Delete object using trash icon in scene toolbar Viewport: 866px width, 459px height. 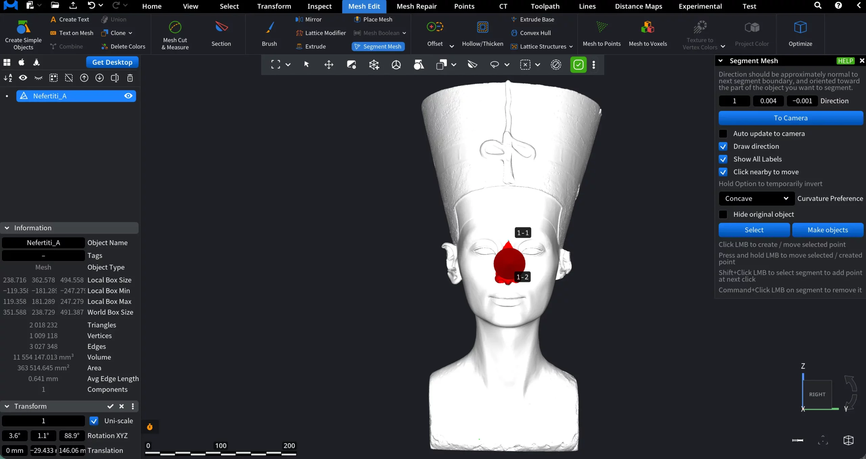click(130, 78)
